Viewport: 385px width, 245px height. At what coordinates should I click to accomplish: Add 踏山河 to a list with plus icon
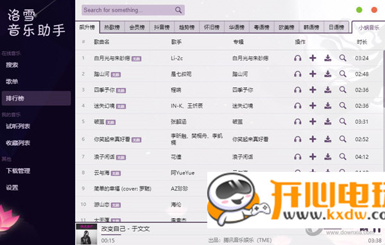[x=312, y=74]
